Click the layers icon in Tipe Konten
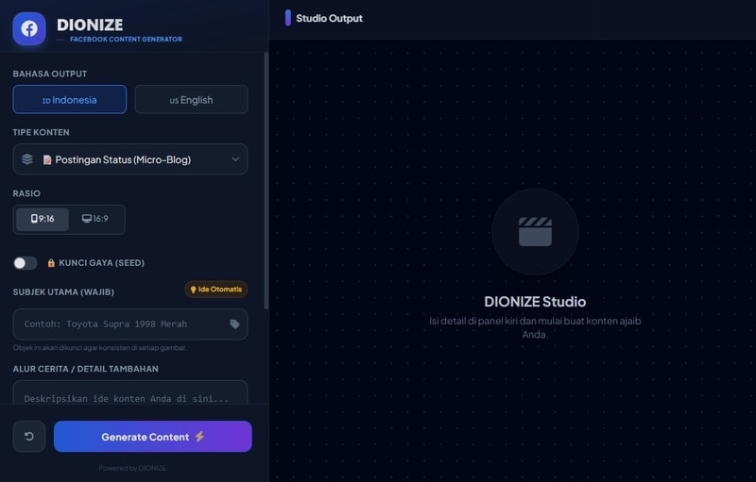The image size is (756, 482). tap(27, 159)
